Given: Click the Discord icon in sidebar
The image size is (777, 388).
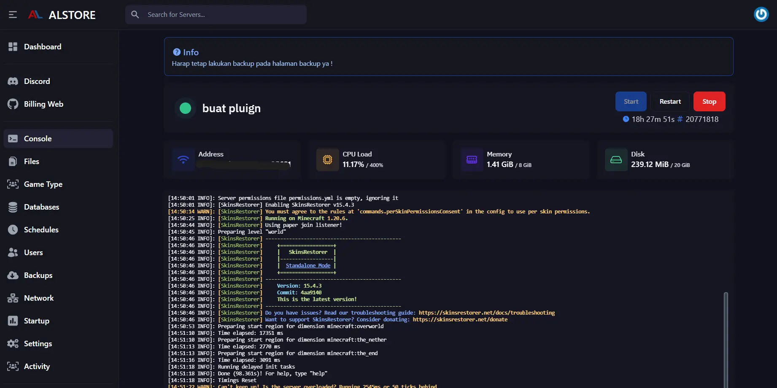Looking at the screenshot, I should tap(13, 81).
